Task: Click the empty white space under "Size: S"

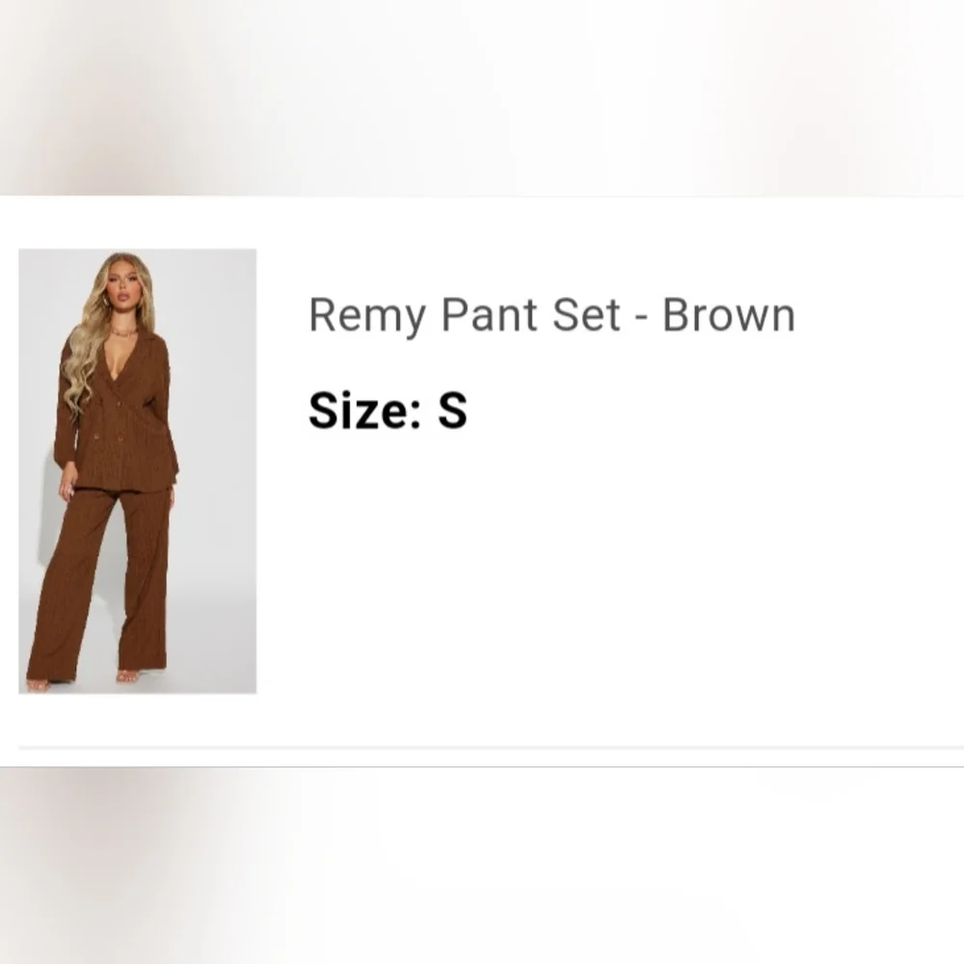Action: (578, 578)
